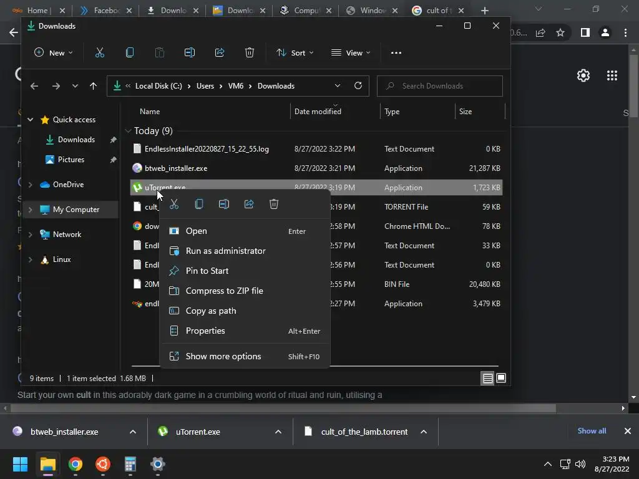The height and width of the screenshot is (479, 639).
Task: Bookmark this page with the star icon
Action: (x=560, y=32)
